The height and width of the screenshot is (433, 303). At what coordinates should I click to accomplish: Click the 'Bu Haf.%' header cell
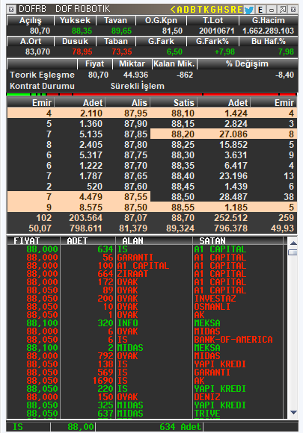click(x=269, y=41)
